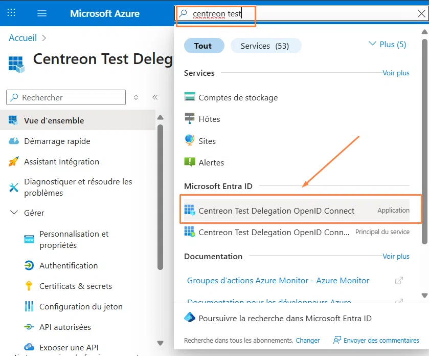Clear the search box with the X
The height and width of the screenshot is (356, 429).
tap(422, 13)
